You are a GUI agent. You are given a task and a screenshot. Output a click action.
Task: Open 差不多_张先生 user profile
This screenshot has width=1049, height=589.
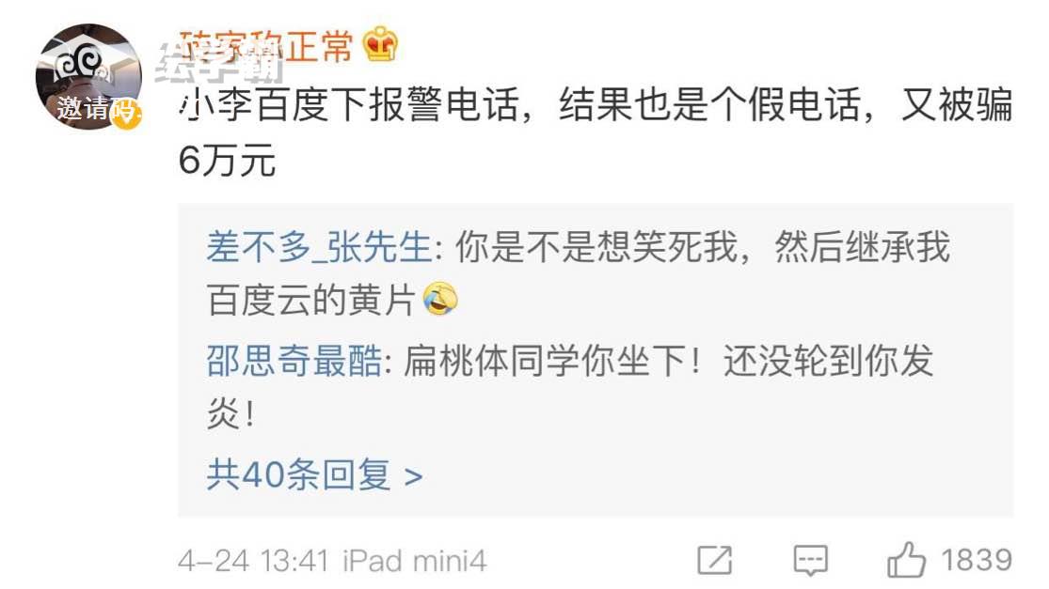tap(319, 247)
